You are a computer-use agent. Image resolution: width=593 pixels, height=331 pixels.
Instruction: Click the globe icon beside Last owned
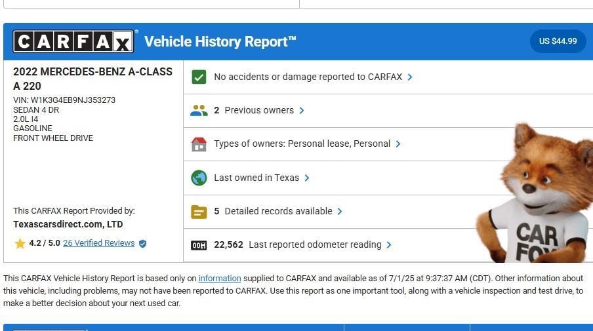pos(199,178)
